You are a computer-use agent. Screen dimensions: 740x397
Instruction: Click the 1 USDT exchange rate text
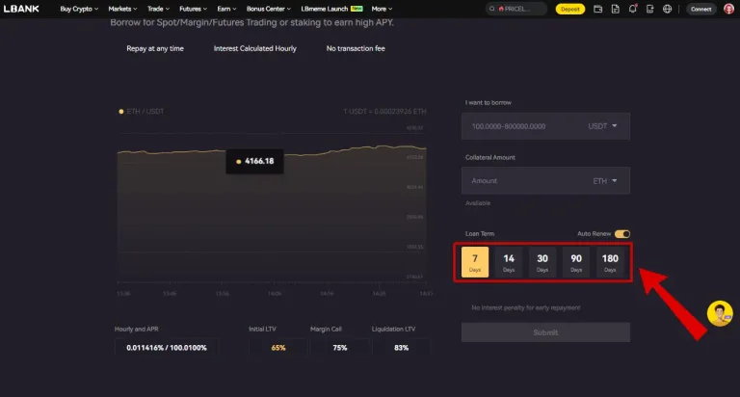[384, 112]
